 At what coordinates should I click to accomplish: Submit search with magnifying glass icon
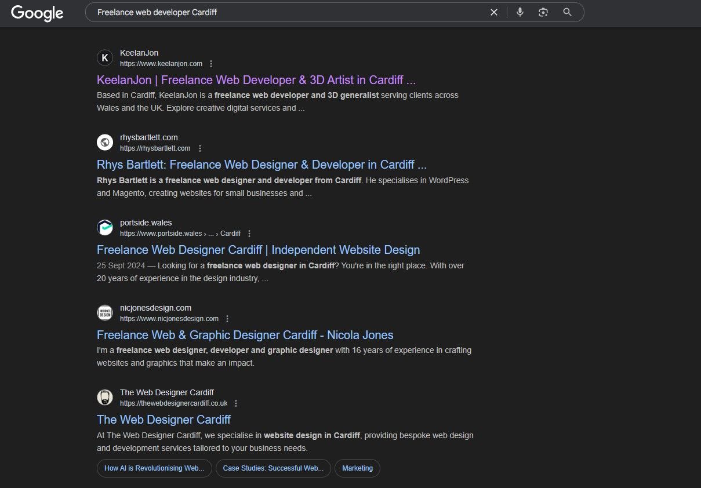point(568,12)
